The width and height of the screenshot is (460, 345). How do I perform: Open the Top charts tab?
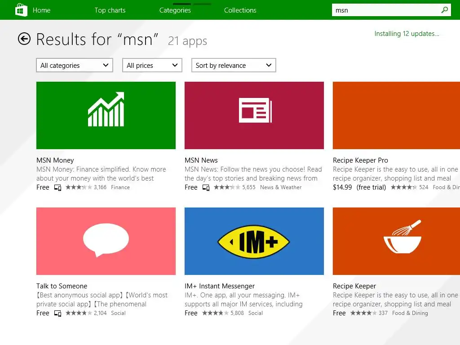point(110,10)
